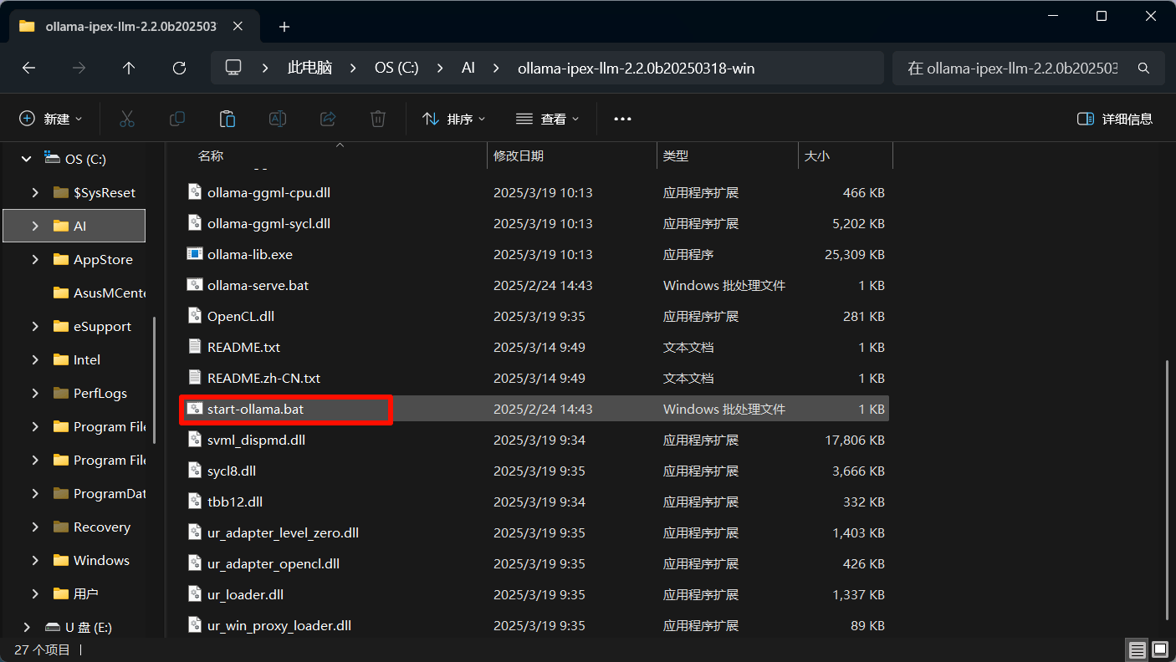Image resolution: width=1176 pixels, height=662 pixels.
Task: Switch to details list view in status bar
Action: point(1137,649)
